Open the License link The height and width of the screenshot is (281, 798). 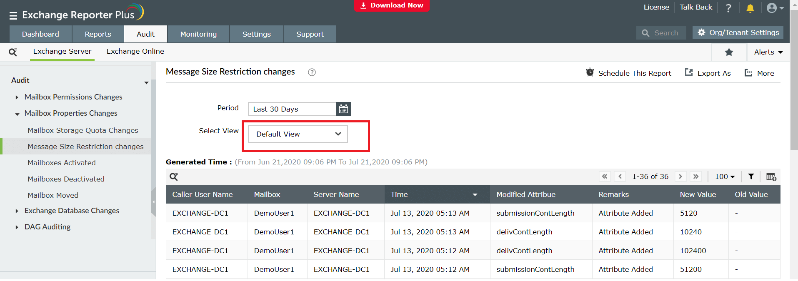tap(656, 7)
